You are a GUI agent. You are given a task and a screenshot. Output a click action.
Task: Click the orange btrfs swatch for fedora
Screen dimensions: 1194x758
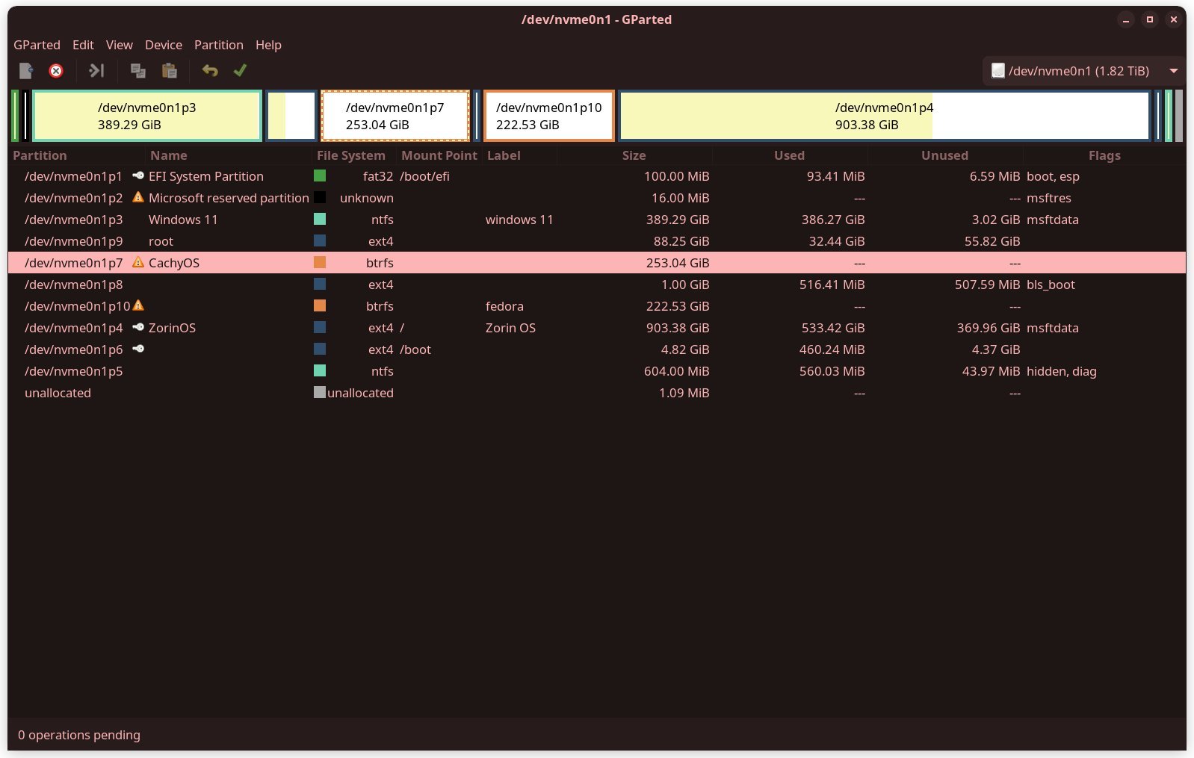coord(320,305)
